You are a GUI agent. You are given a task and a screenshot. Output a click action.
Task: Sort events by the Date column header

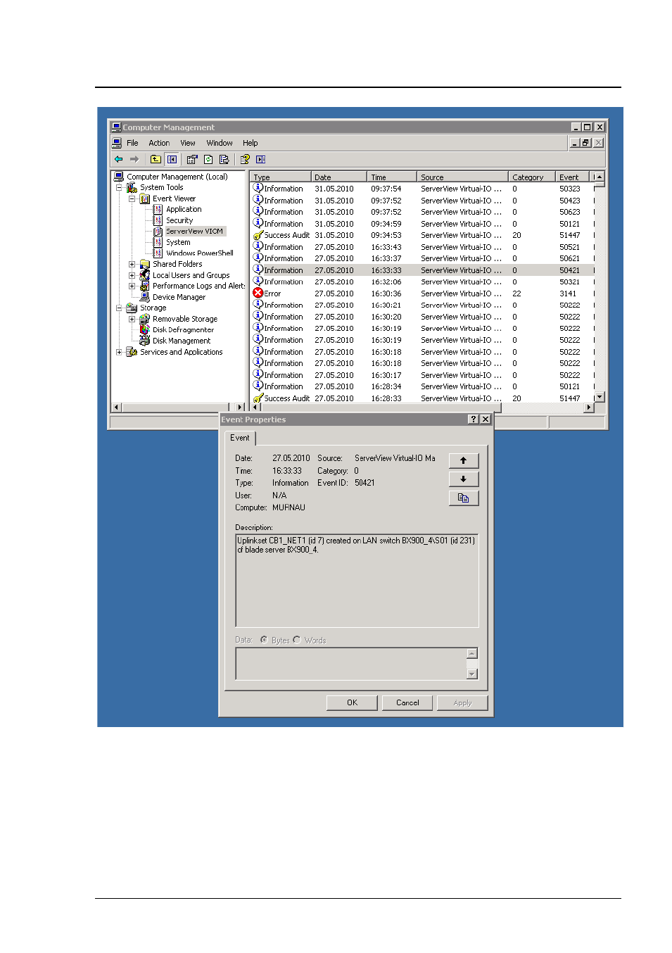point(338,177)
